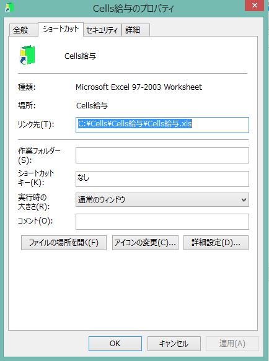This screenshot has width=269, height=361.
Task: Open the セキュリティ tab
Action: (102, 30)
